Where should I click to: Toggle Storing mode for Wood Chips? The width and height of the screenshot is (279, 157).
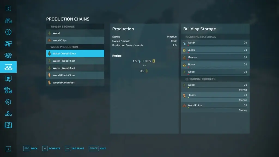242,110
